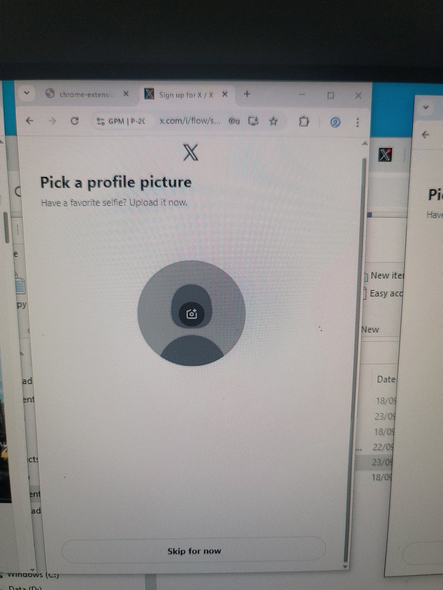Reload the x.com sign-up page

point(75,120)
